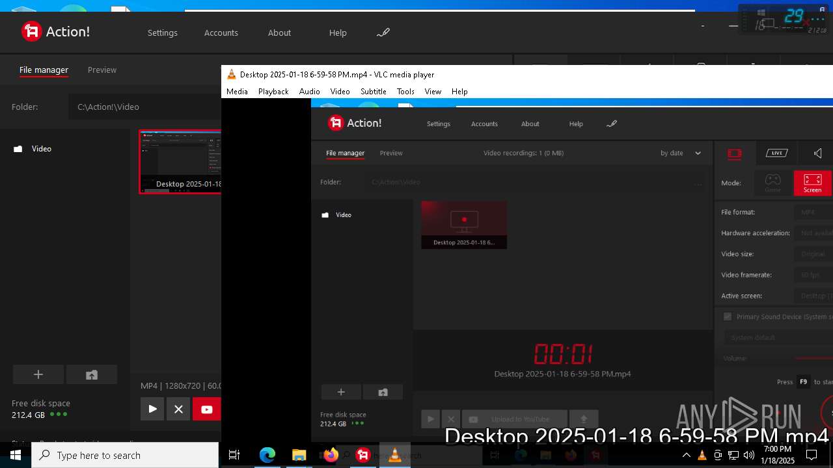Open Firefox from the taskbar

click(331, 455)
